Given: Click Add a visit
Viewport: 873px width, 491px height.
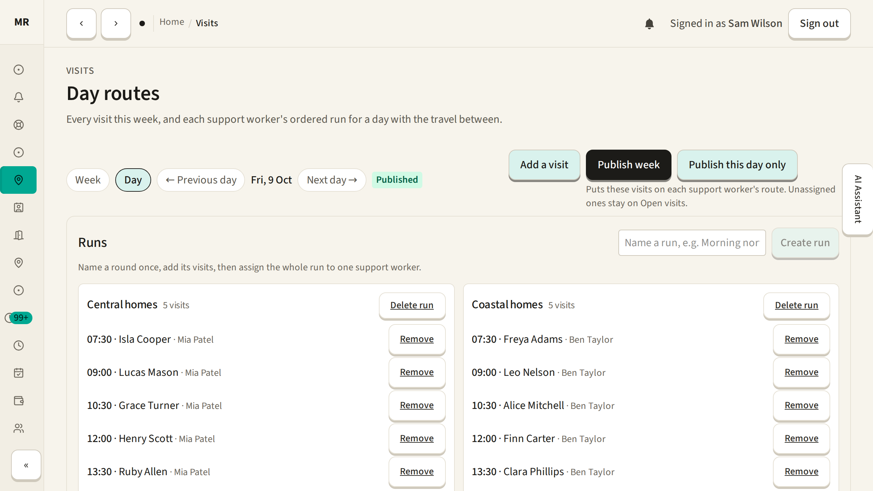Looking at the screenshot, I should coord(544,165).
